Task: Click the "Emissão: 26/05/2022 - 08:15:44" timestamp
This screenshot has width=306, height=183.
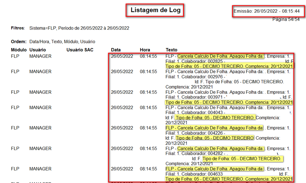Action: (x=267, y=11)
